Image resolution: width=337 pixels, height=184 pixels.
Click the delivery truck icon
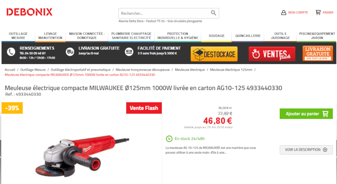click(70, 52)
